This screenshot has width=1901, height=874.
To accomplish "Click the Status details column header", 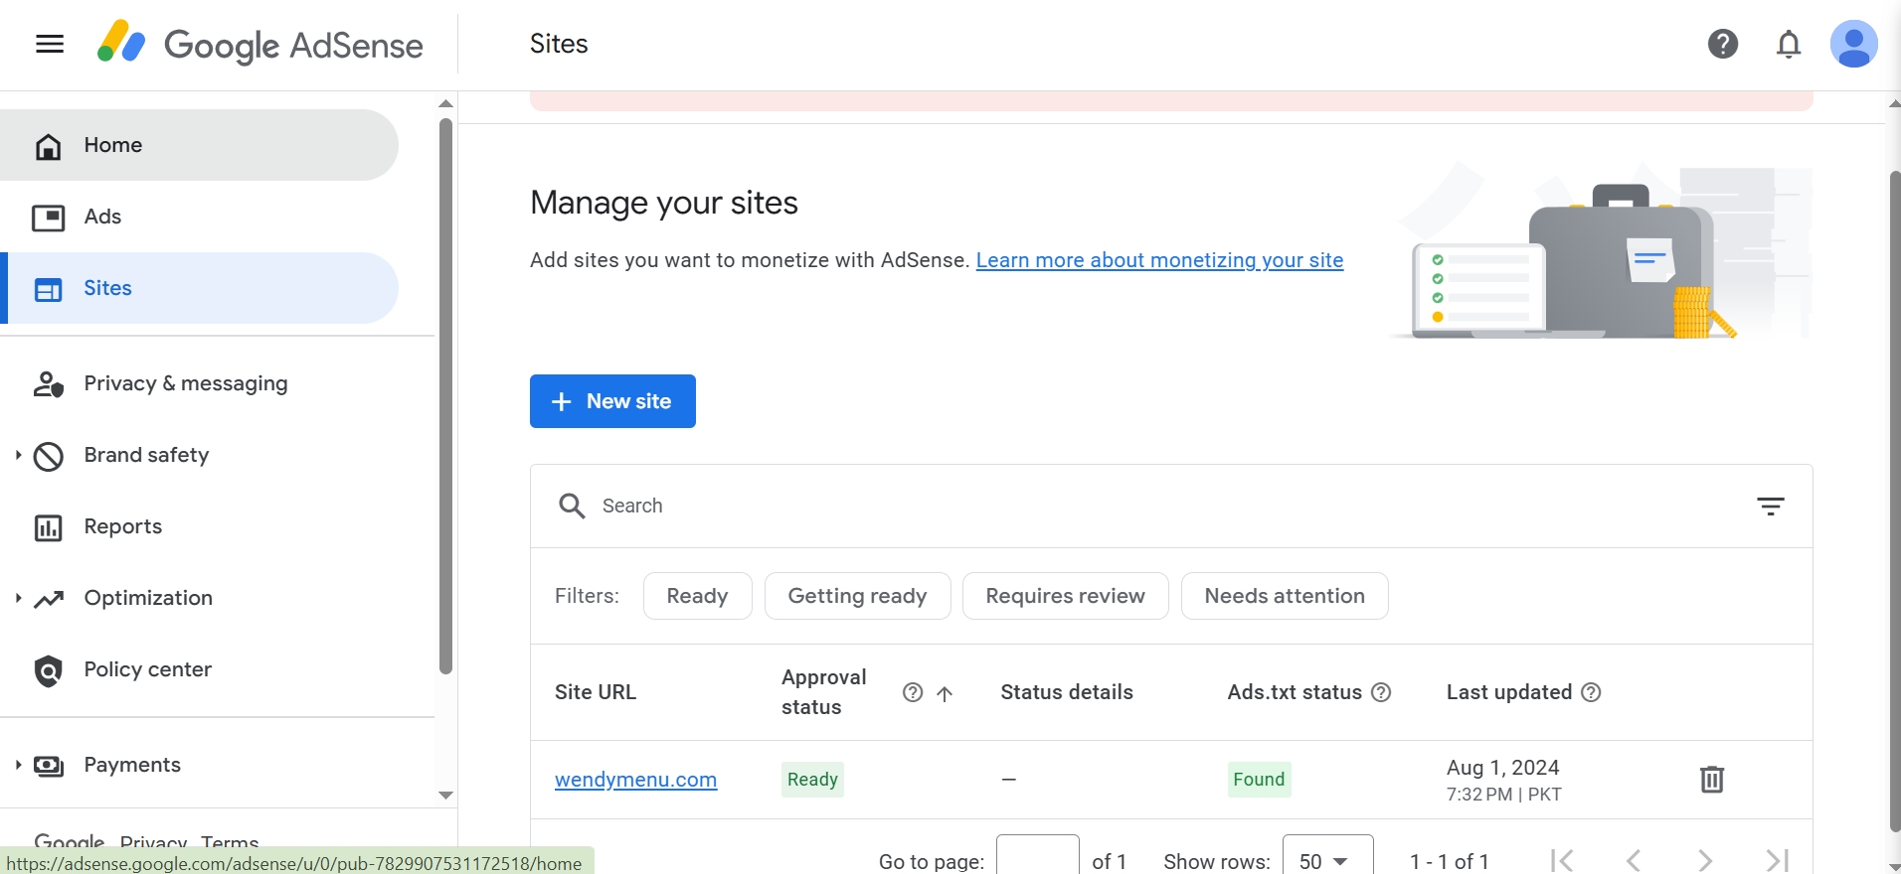I will pyautogui.click(x=1067, y=692).
